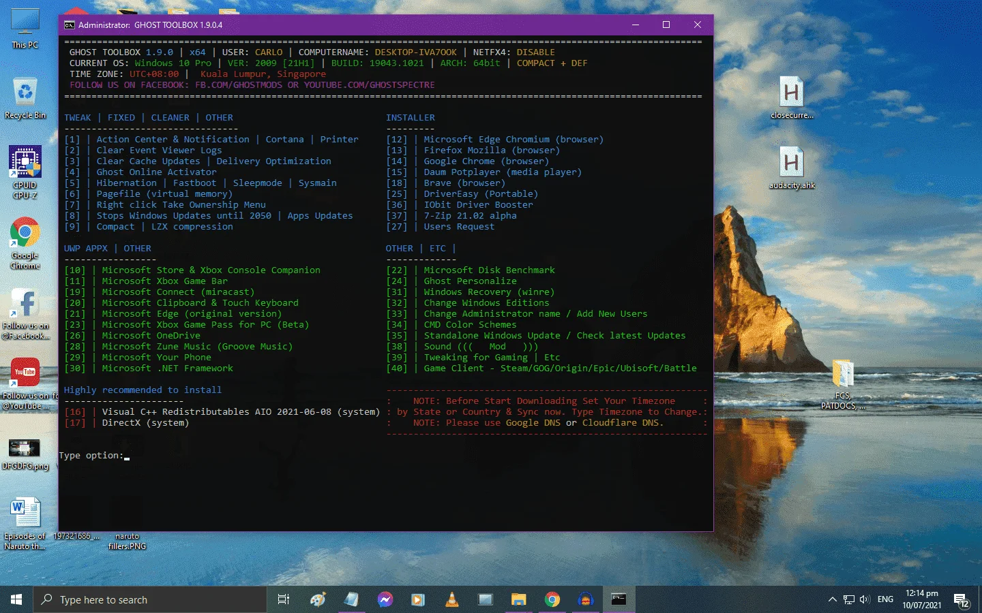Image resolution: width=982 pixels, height=613 pixels.
Task: Open the volume control tray icon
Action: 865,599
